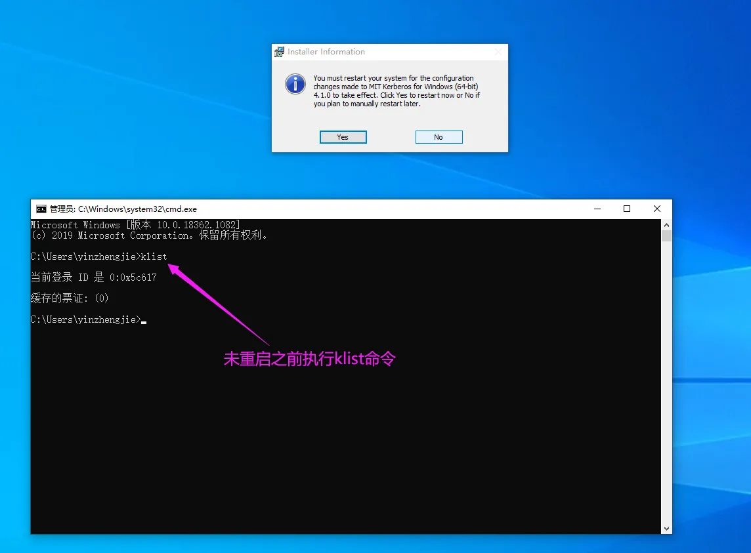The height and width of the screenshot is (553, 751).
Task: Click Yes to restart the system now
Action: pos(343,137)
